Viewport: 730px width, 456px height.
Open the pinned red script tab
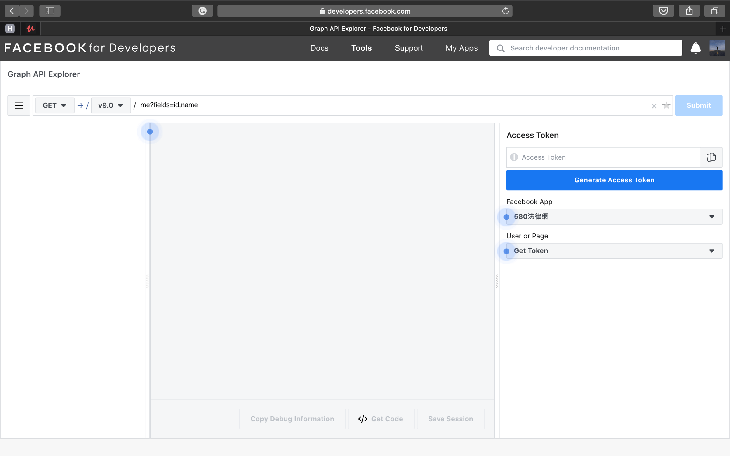[30, 29]
